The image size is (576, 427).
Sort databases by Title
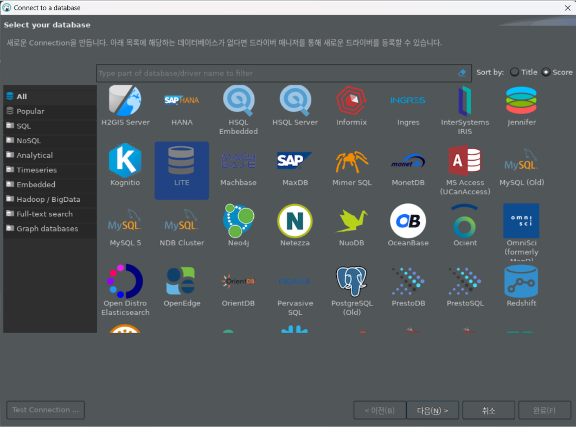pos(524,72)
